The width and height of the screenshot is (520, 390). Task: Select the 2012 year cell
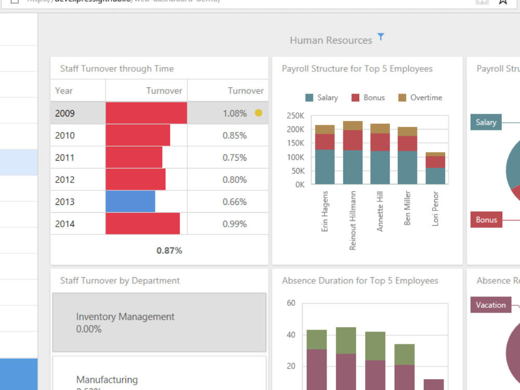click(78, 179)
